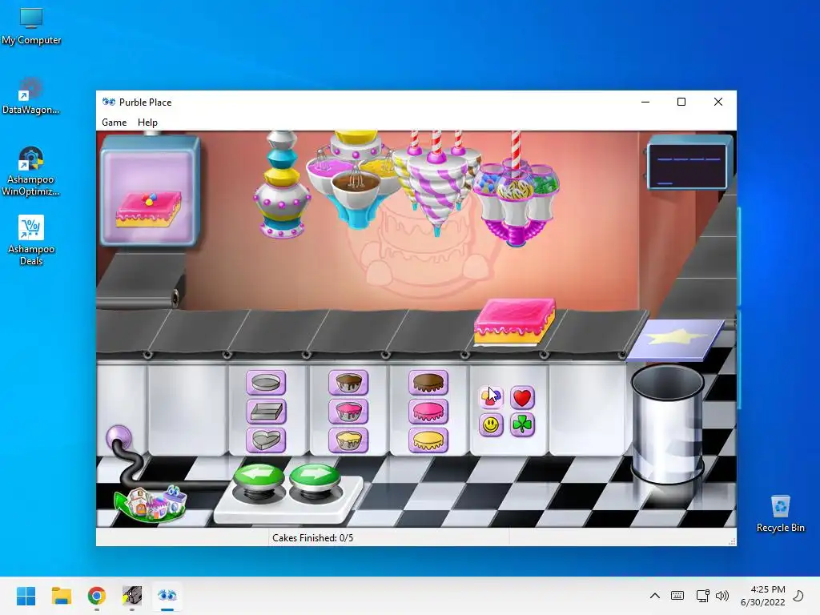This screenshot has height=615, width=820.
Task: Open the Game menu
Action: pyautogui.click(x=114, y=123)
